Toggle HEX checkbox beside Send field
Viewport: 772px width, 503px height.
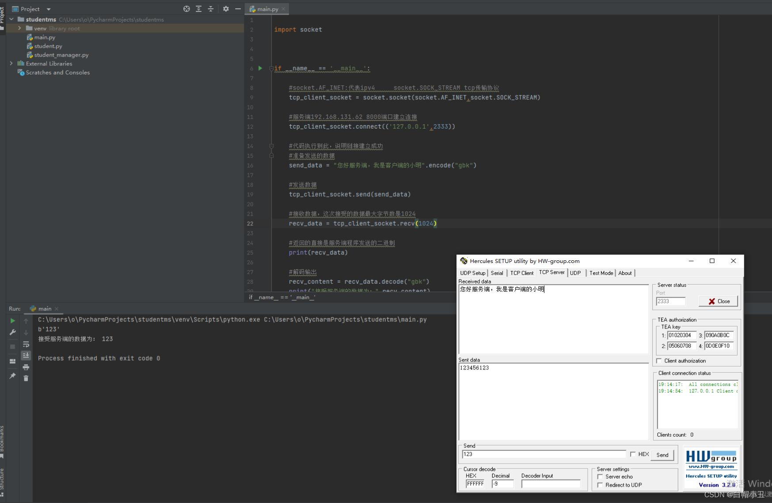633,454
